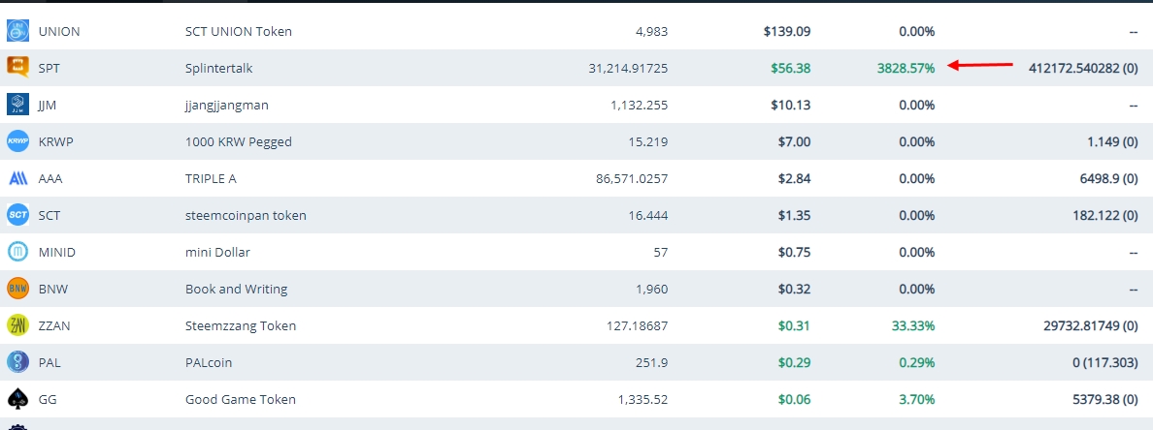Click the KRWP token icon

tap(17, 140)
